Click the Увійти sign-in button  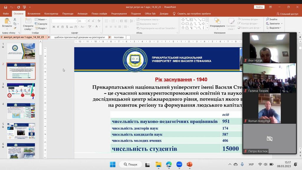259,7
